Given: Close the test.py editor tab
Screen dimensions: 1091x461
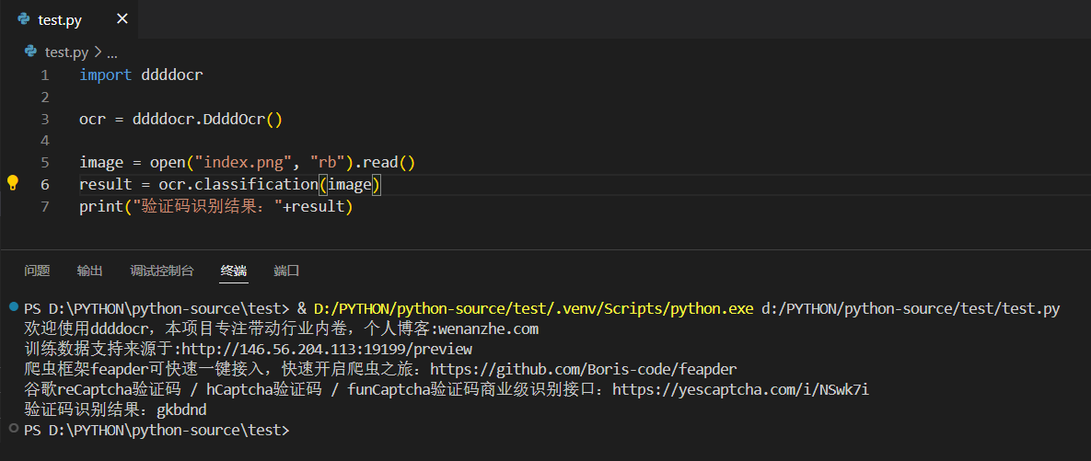Looking at the screenshot, I should point(122,19).
